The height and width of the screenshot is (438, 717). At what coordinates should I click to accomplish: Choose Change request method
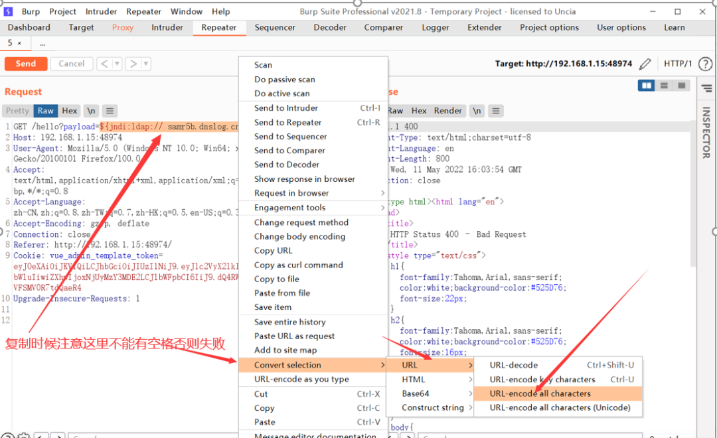click(x=313, y=222)
